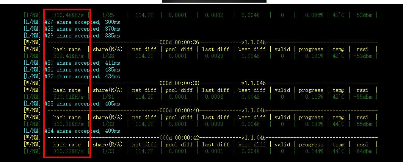Click the last diff value 0.0002
The image size is (403, 163).
point(214,15)
